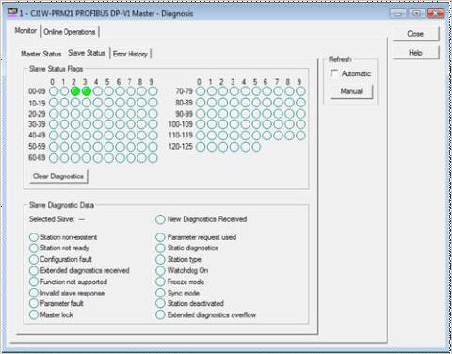The image size is (452, 354).
Task: Click slave 70 indicator in row 70-79
Action: coord(201,91)
